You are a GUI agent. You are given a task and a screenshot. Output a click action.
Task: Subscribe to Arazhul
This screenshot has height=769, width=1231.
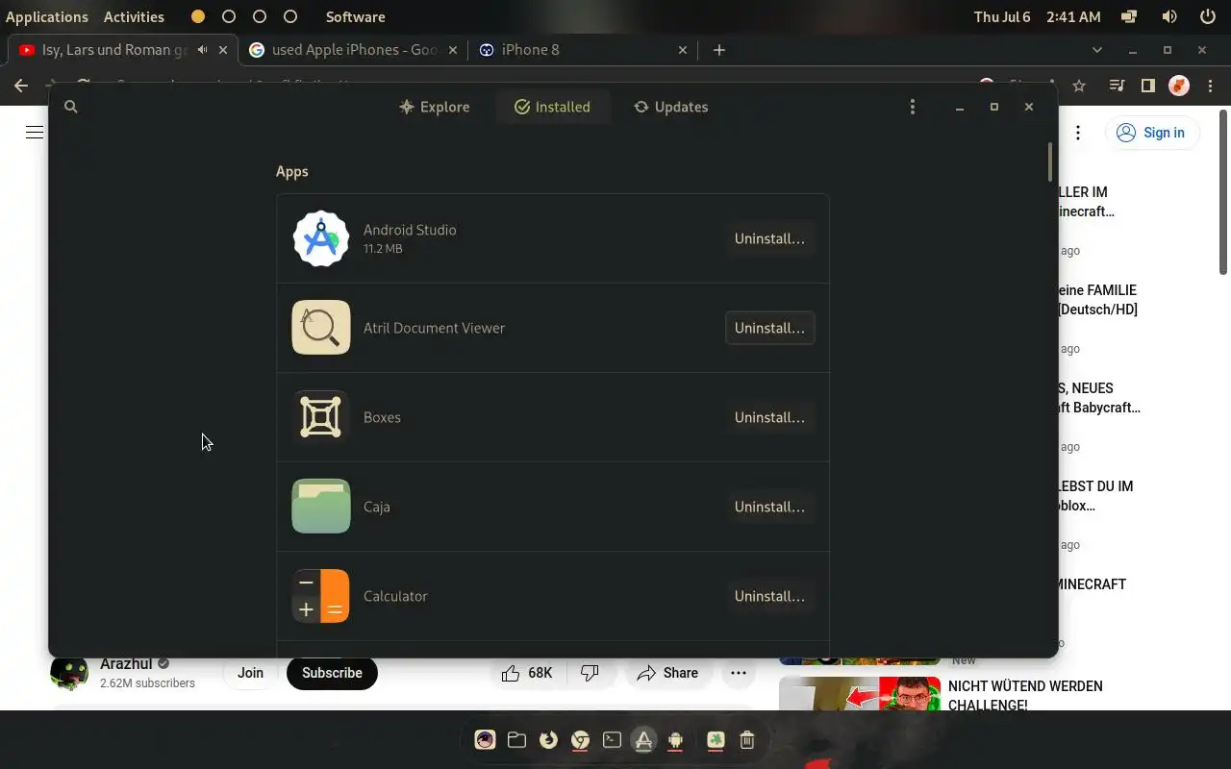click(332, 673)
